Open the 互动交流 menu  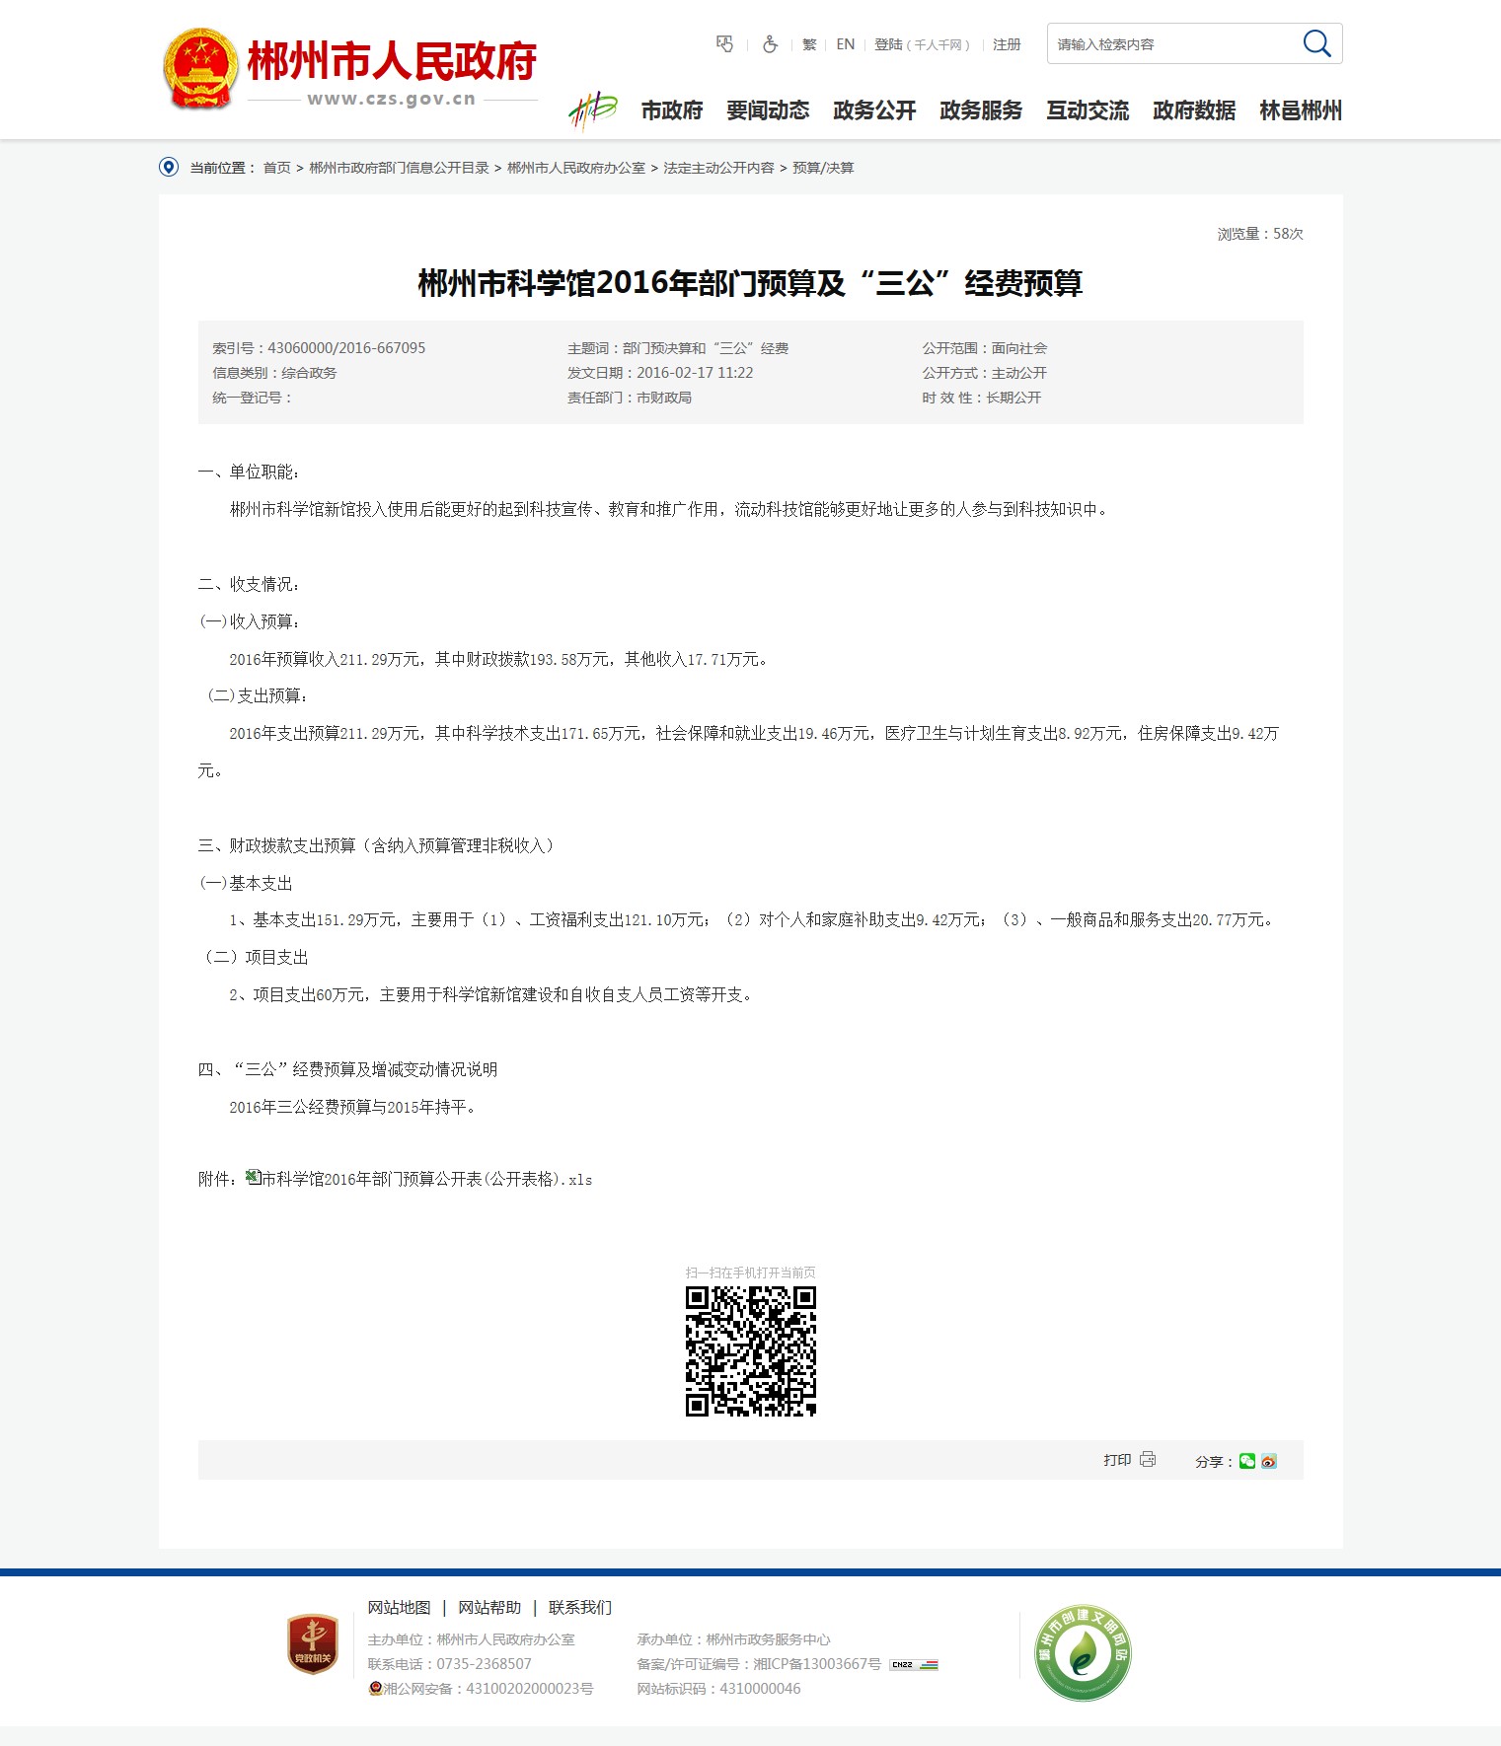point(1088,110)
